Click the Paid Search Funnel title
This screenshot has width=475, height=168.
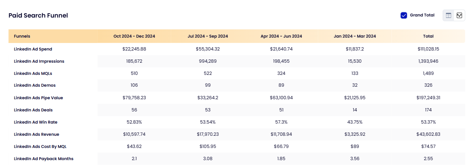pyautogui.click(x=38, y=15)
